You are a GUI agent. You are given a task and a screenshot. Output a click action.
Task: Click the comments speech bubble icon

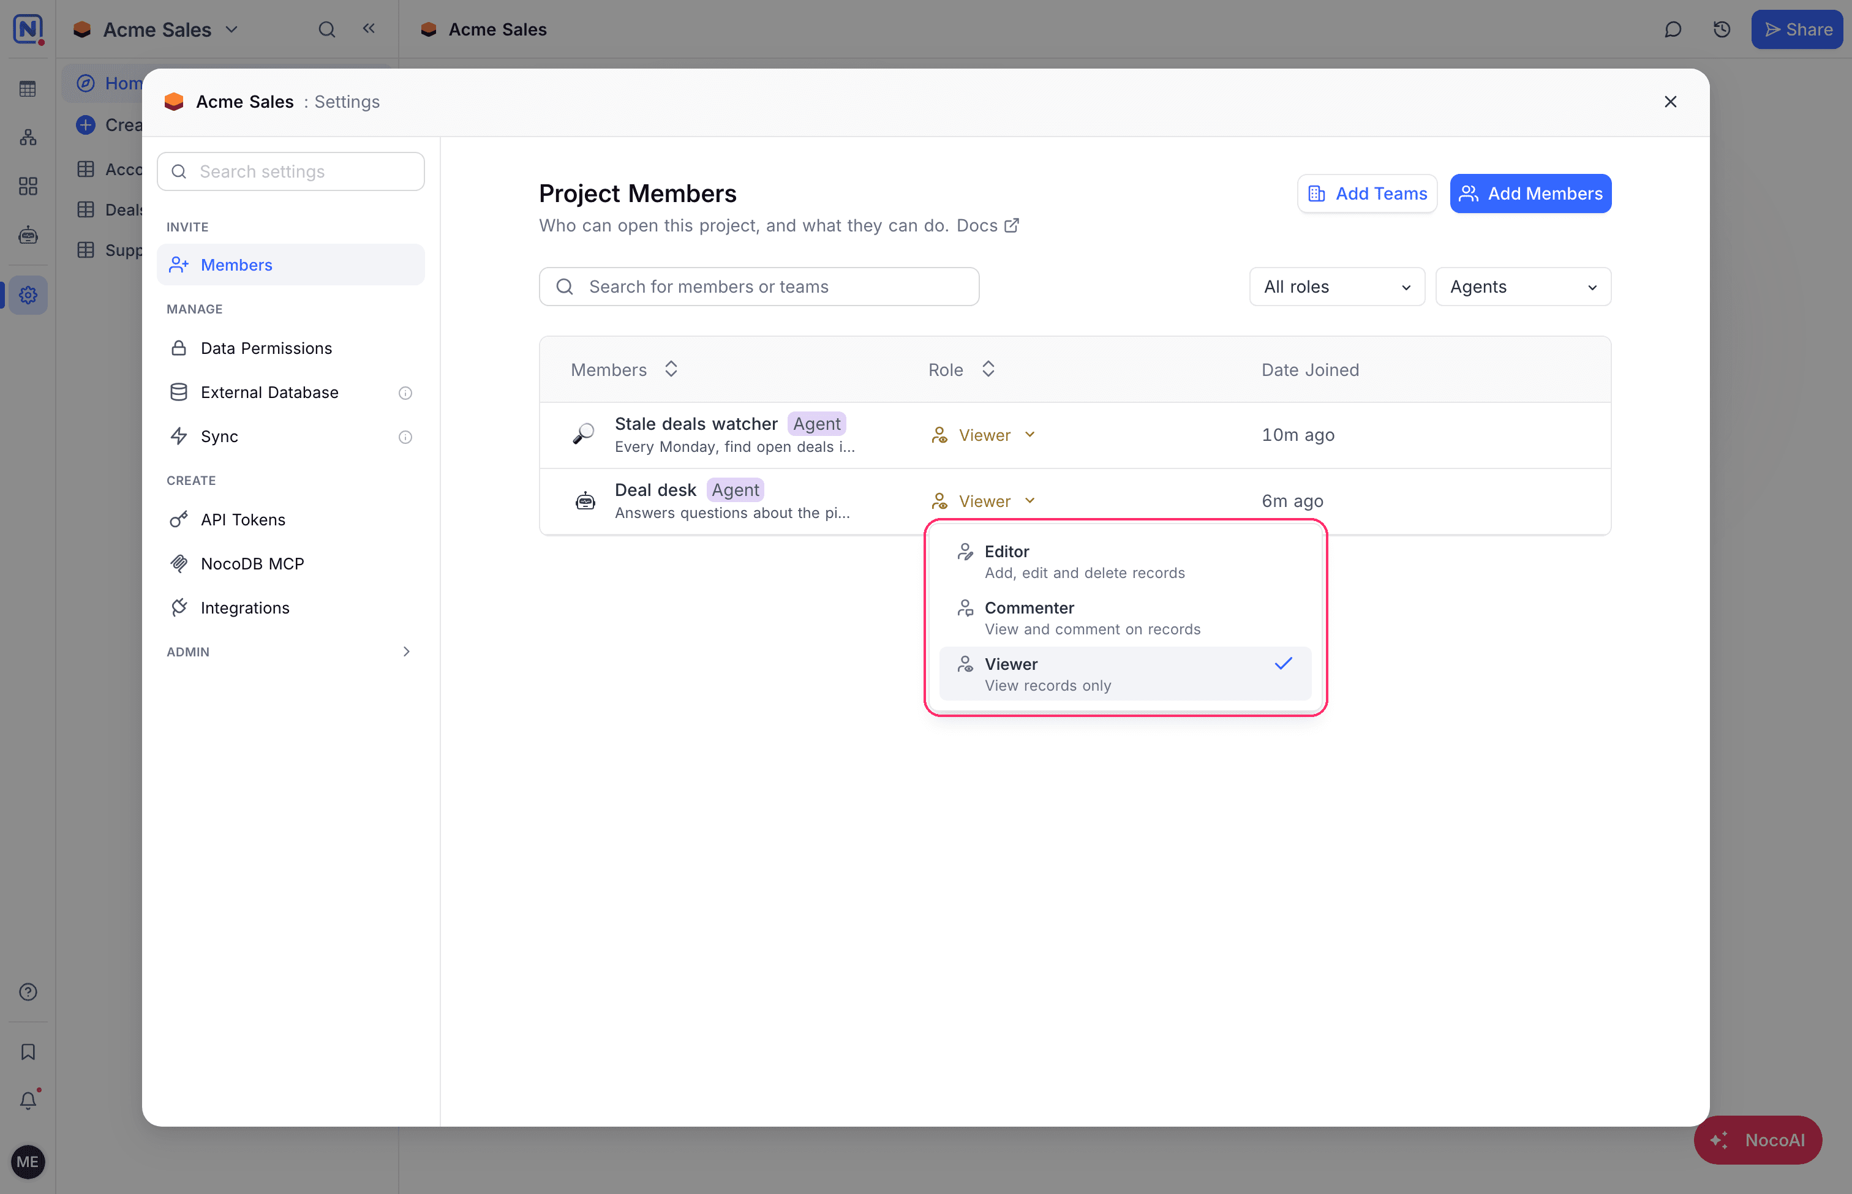1673,29
